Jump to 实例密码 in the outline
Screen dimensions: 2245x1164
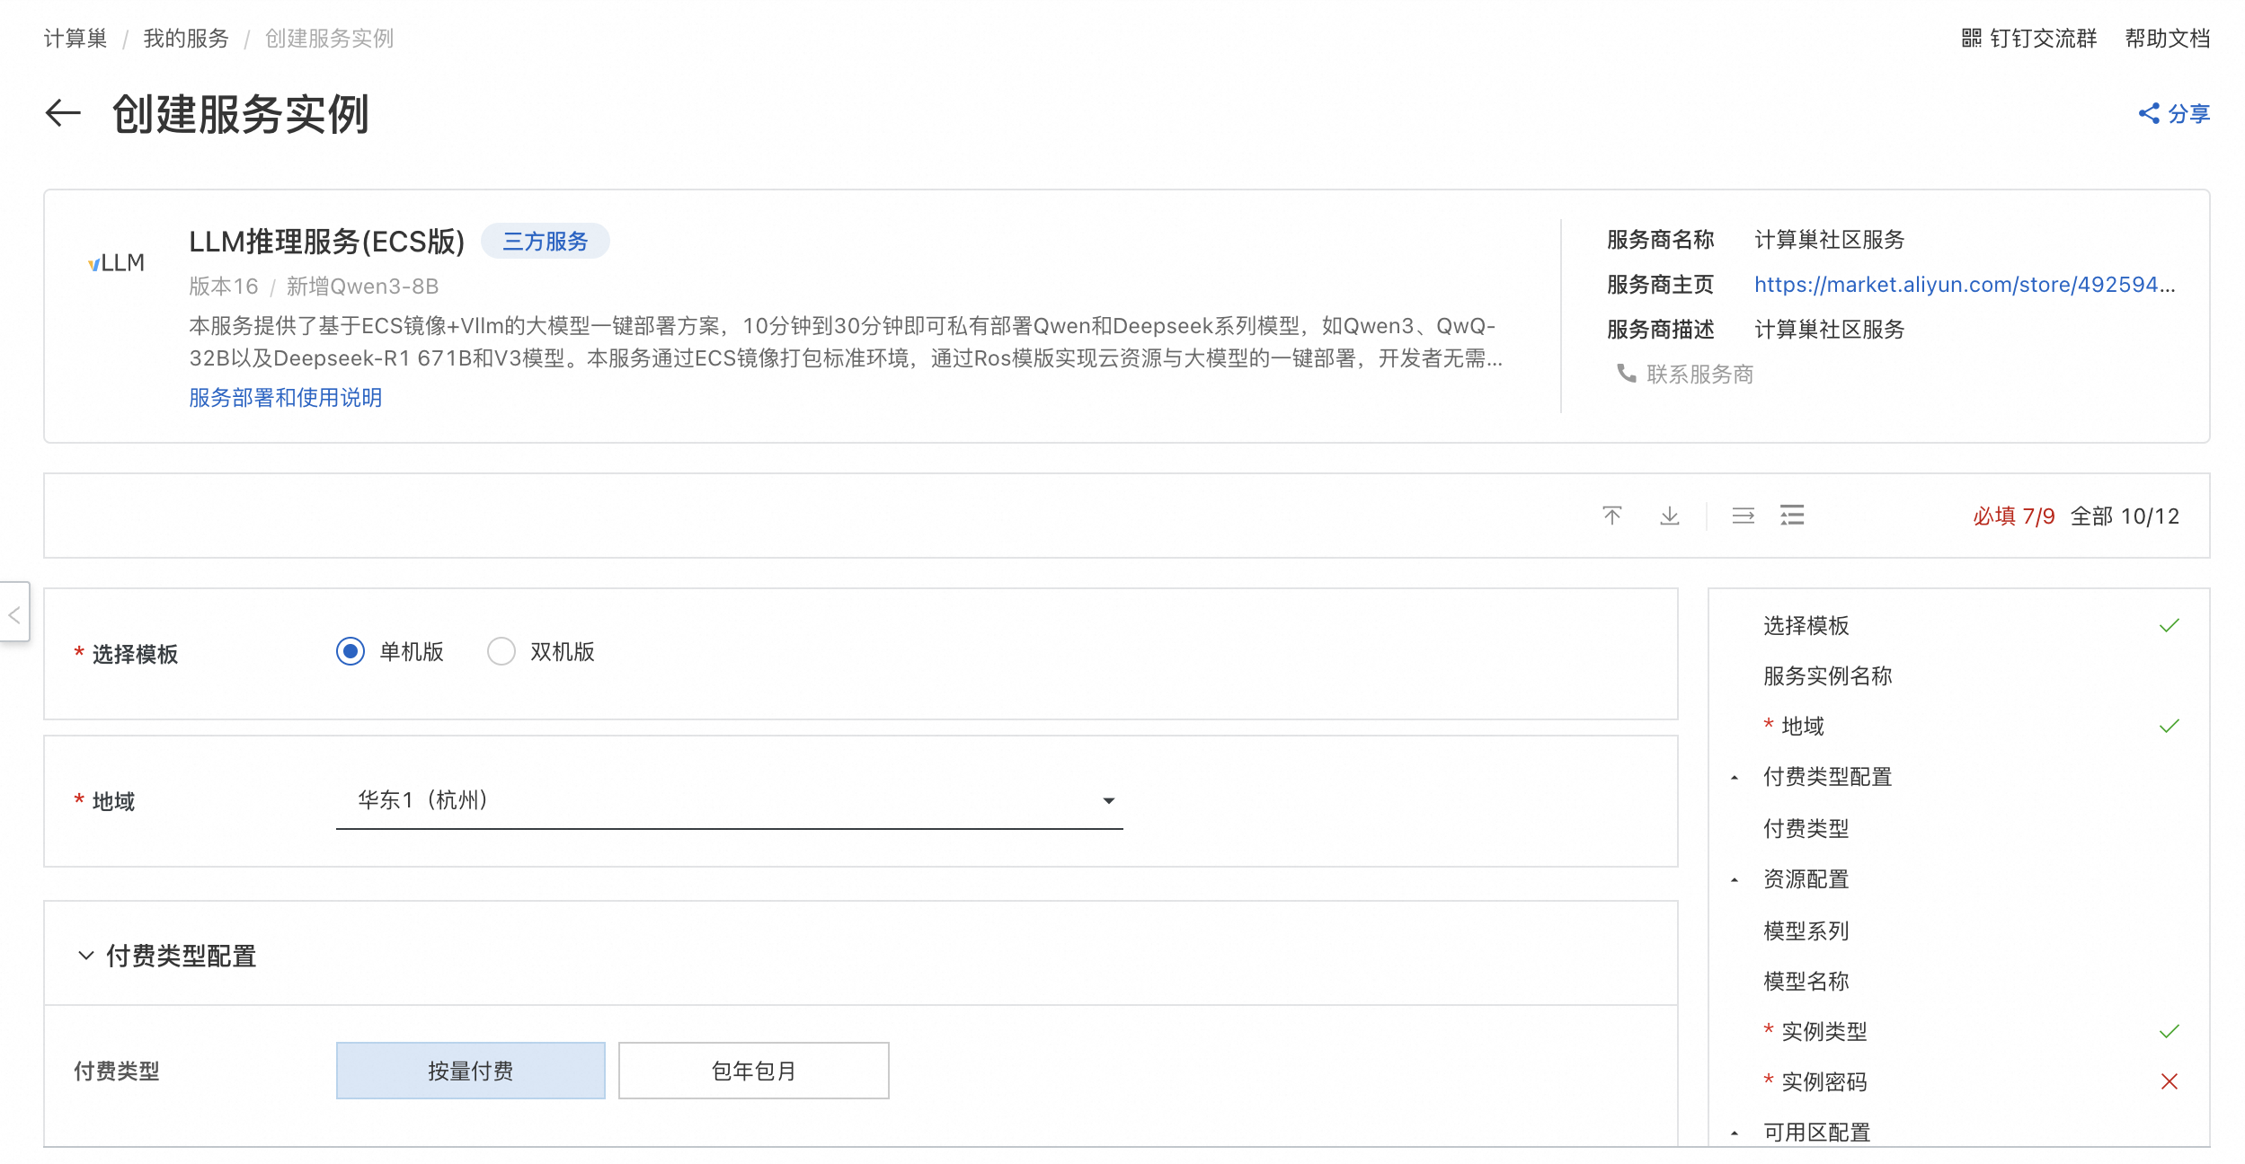1824,1081
